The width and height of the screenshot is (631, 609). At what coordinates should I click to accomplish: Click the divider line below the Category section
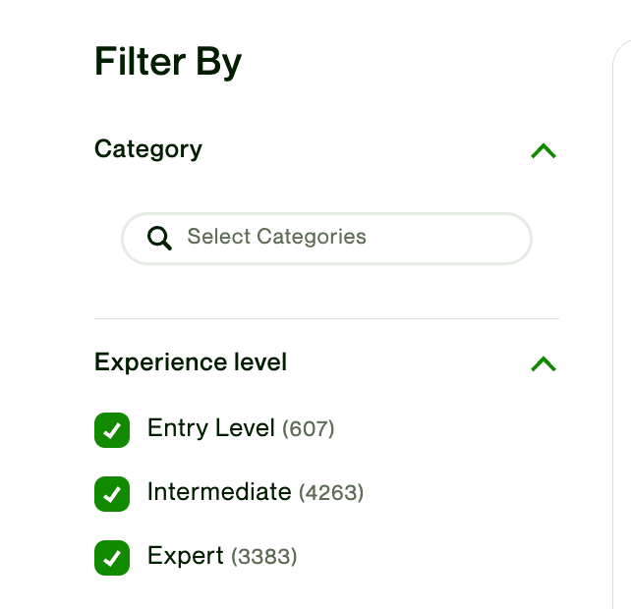tap(326, 318)
